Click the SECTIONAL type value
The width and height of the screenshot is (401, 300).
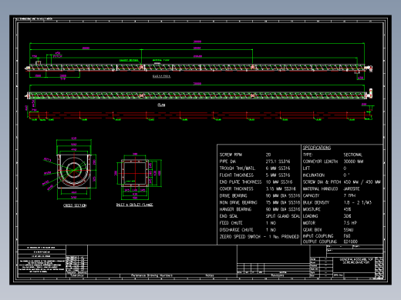pyautogui.click(x=353, y=155)
